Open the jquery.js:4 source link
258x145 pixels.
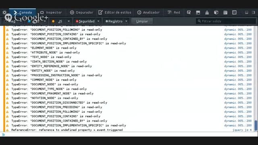242,130
